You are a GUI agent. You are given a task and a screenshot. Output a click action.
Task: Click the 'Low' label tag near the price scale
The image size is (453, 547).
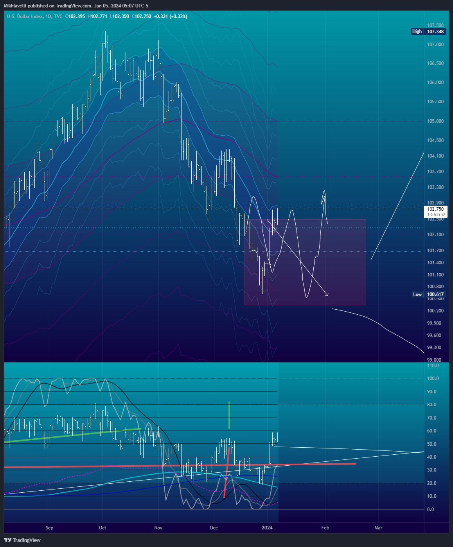(417, 294)
